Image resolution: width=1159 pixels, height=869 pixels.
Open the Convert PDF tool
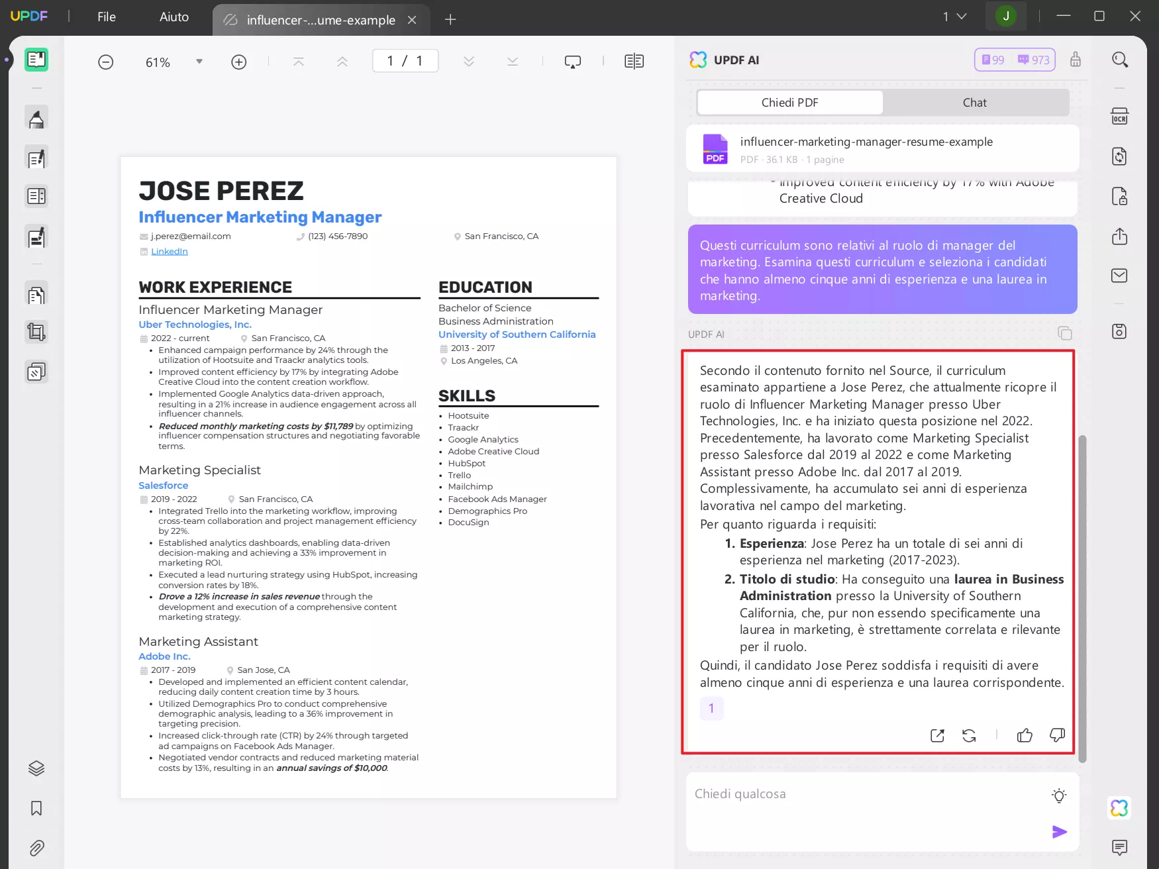click(1120, 156)
